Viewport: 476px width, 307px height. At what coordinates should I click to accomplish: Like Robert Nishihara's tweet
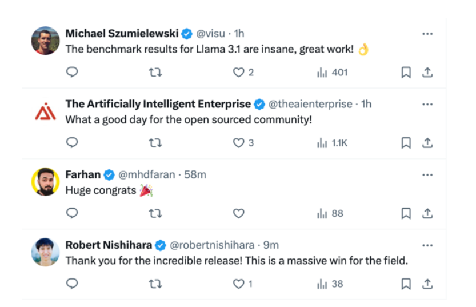238,284
